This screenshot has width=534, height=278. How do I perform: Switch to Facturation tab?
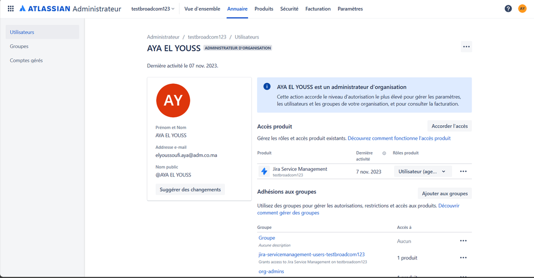(x=318, y=9)
